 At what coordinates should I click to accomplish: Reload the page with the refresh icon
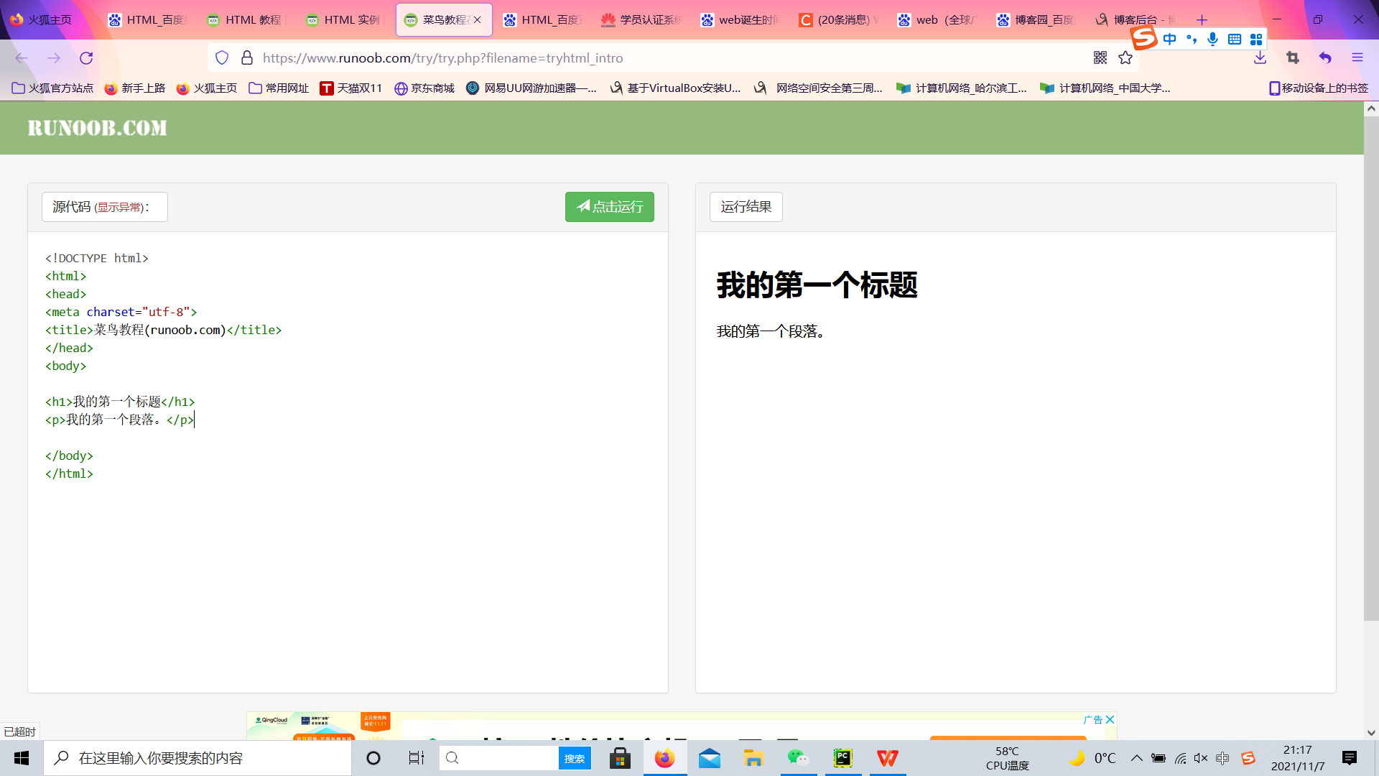click(86, 58)
